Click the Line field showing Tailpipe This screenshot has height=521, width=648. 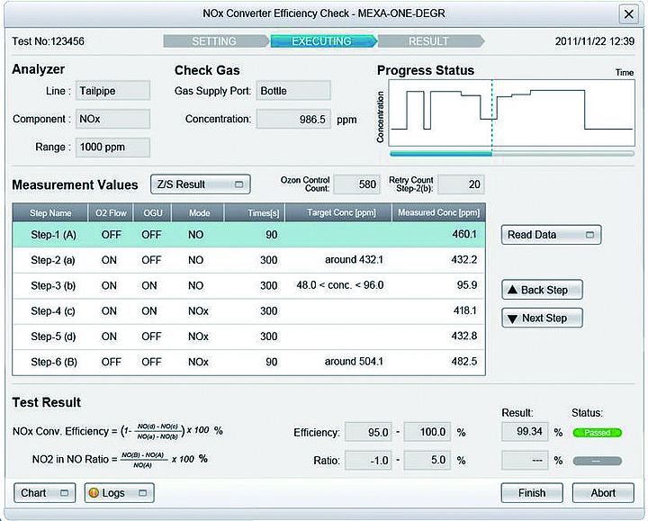(112, 91)
